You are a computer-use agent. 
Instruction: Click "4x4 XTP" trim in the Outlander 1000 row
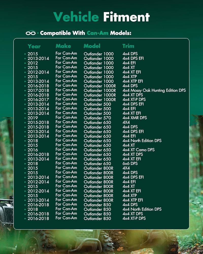[x=130, y=77]
